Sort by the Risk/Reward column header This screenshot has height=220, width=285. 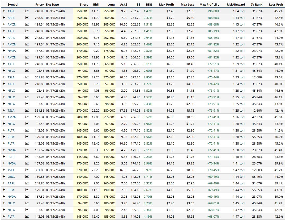point(236,5)
